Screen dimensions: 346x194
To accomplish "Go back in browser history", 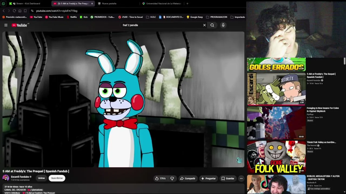I will coord(4,11).
